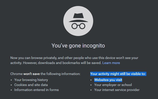The image size is (158, 99).
Task: Click the bullet beside "Cookies and site data"
Action: [x=11, y=85]
